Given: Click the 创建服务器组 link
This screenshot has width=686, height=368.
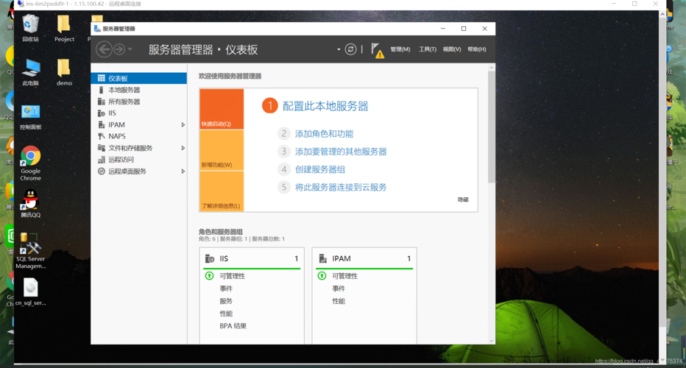Looking at the screenshot, I should tap(319, 170).
